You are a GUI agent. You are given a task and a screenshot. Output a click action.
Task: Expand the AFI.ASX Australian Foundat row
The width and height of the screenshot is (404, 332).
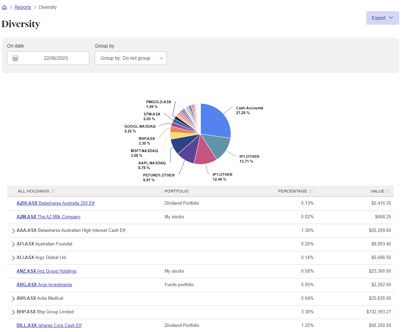[13, 244]
